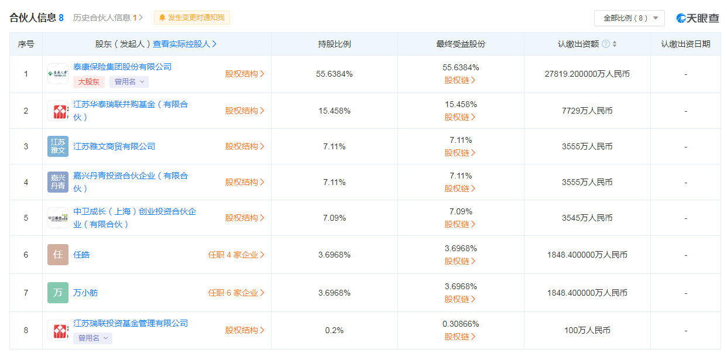Viewport: 727px width, 353px height.
Task: Click the Taikang Insurance company logo
Action: pyautogui.click(x=57, y=74)
